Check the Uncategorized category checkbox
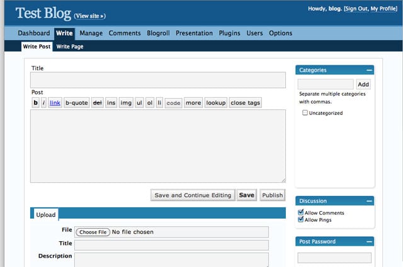 pos(305,113)
